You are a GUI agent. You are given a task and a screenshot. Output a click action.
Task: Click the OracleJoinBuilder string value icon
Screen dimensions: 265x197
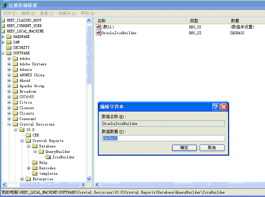pyautogui.click(x=98, y=33)
